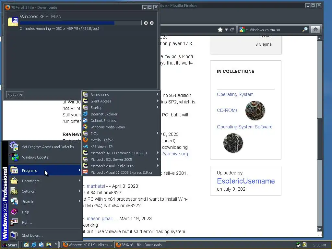332x249 pixels.
Task: Open reviewer maxhatei profile link
Action: 96,186
